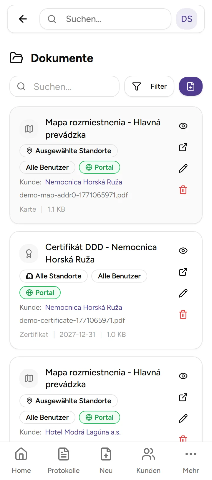
Task: Navigate back with the arrow
Action: point(23,19)
